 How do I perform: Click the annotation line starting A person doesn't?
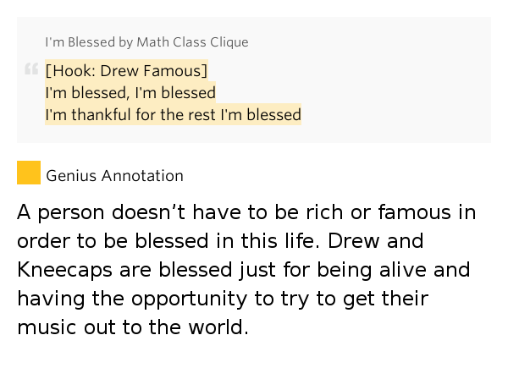click(x=246, y=212)
